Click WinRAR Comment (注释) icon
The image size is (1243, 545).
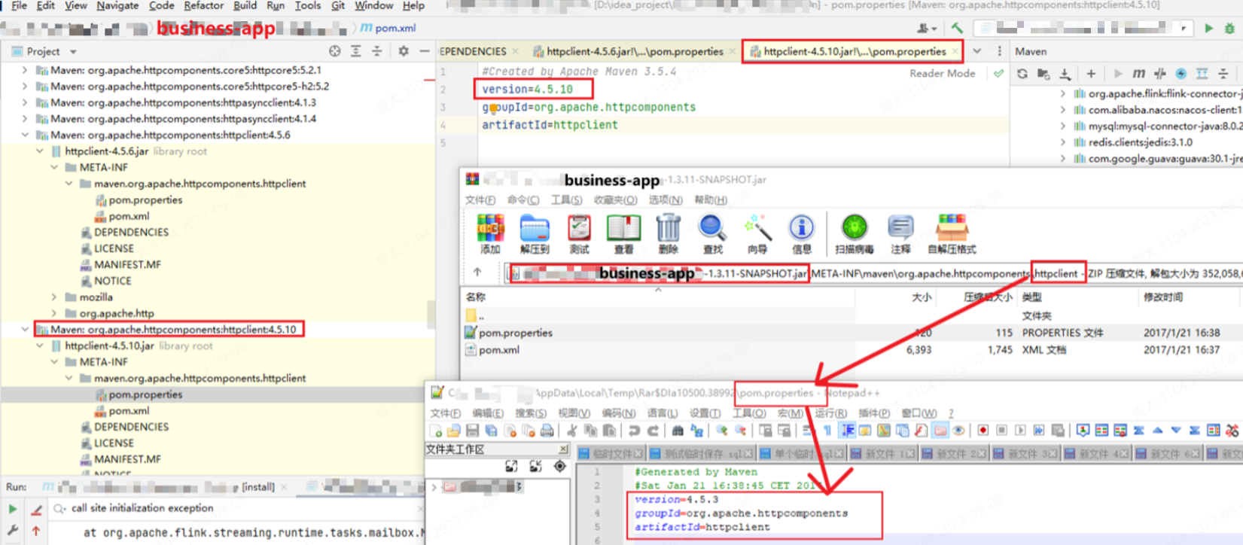point(900,233)
